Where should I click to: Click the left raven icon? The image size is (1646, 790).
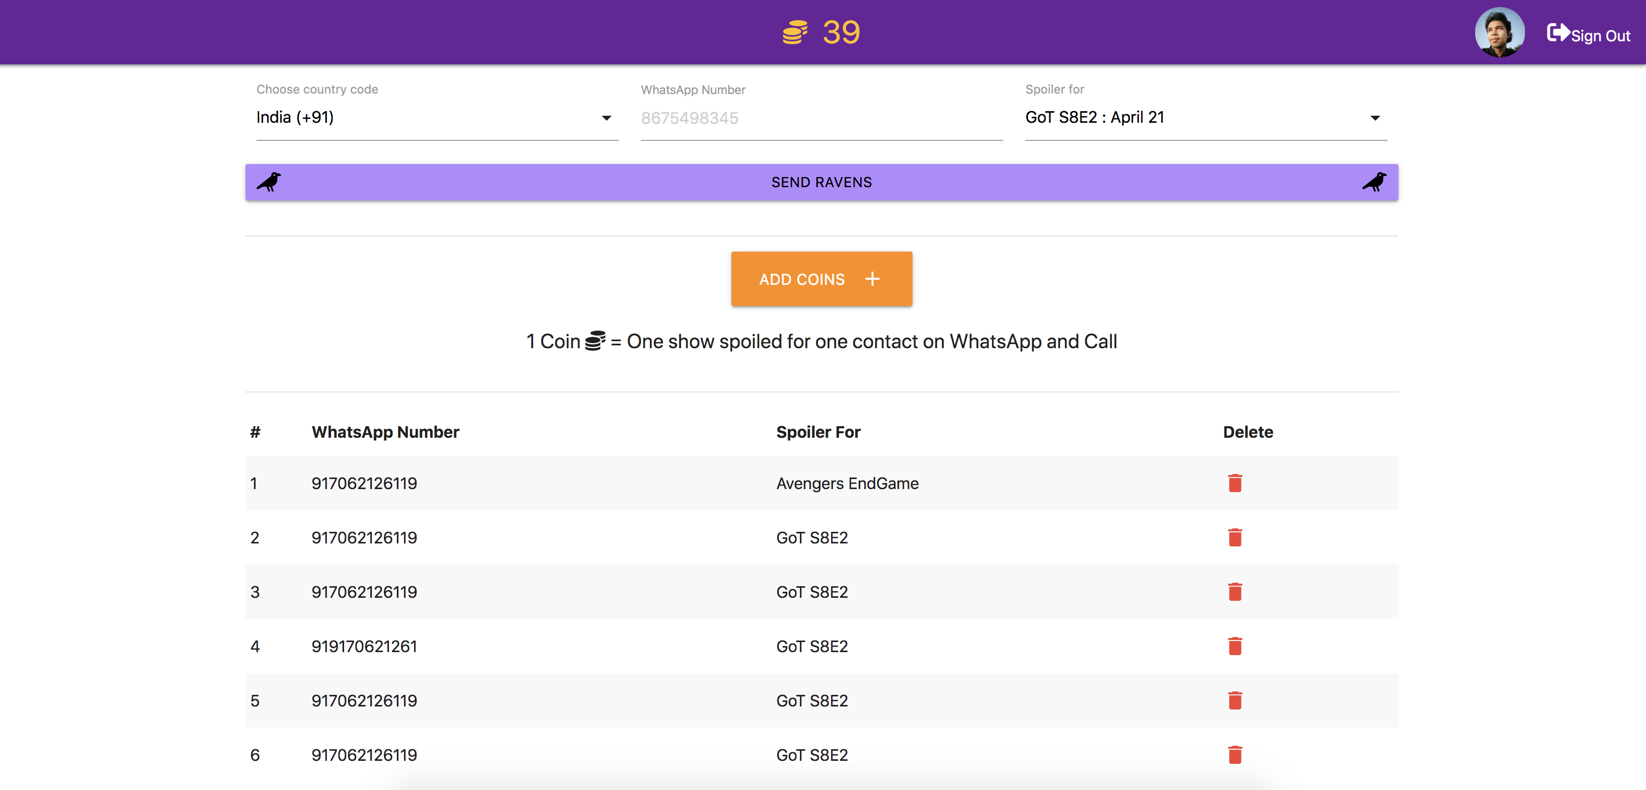click(x=269, y=182)
